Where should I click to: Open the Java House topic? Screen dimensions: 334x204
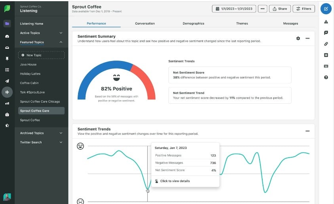[28, 64]
